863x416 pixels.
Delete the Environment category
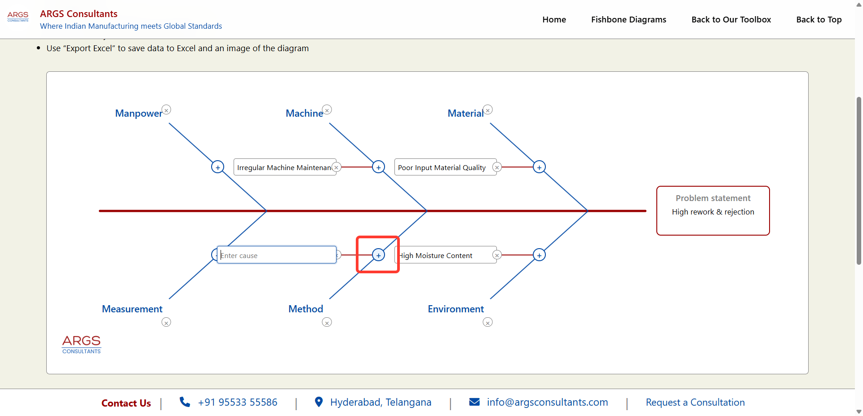coord(488,322)
